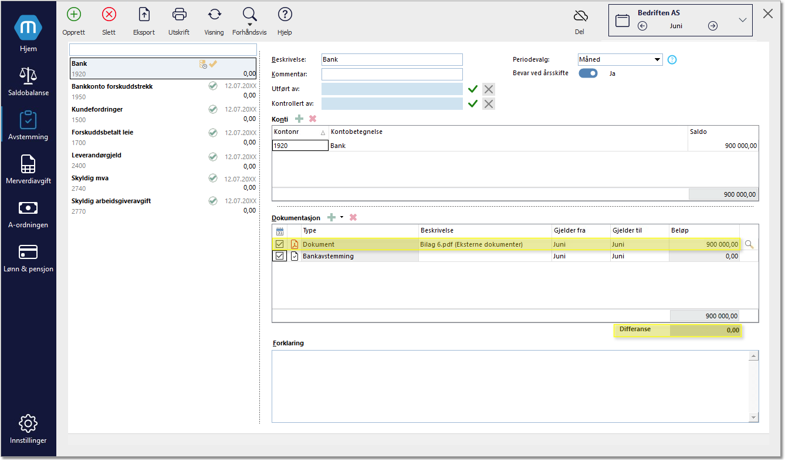Click the Utført av field
Image resolution: width=785 pixels, height=461 pixels.
tap(392, 89)
